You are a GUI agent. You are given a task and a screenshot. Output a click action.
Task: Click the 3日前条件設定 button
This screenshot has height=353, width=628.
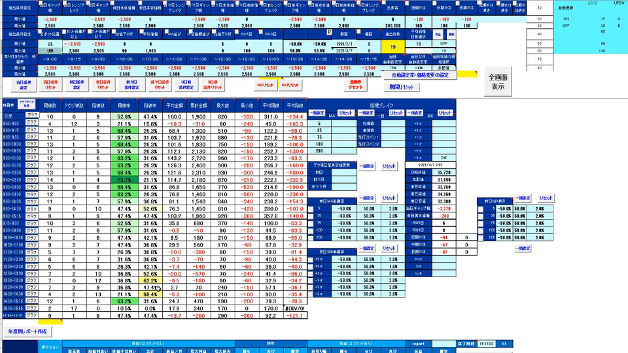[186, 85]
